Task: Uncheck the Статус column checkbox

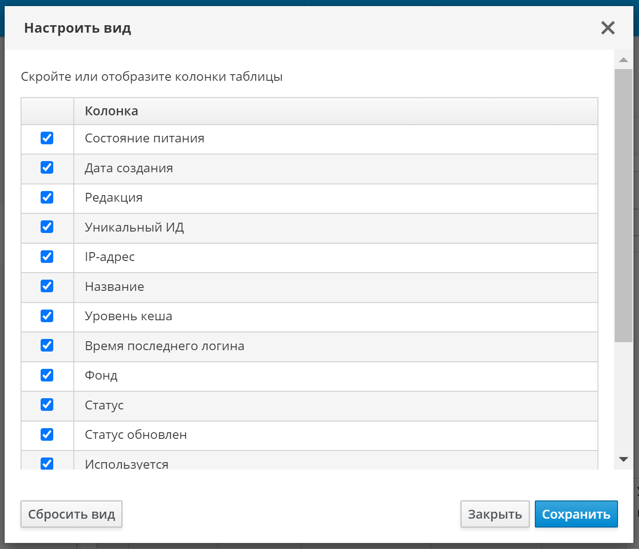Action: [x=47, y=405]
